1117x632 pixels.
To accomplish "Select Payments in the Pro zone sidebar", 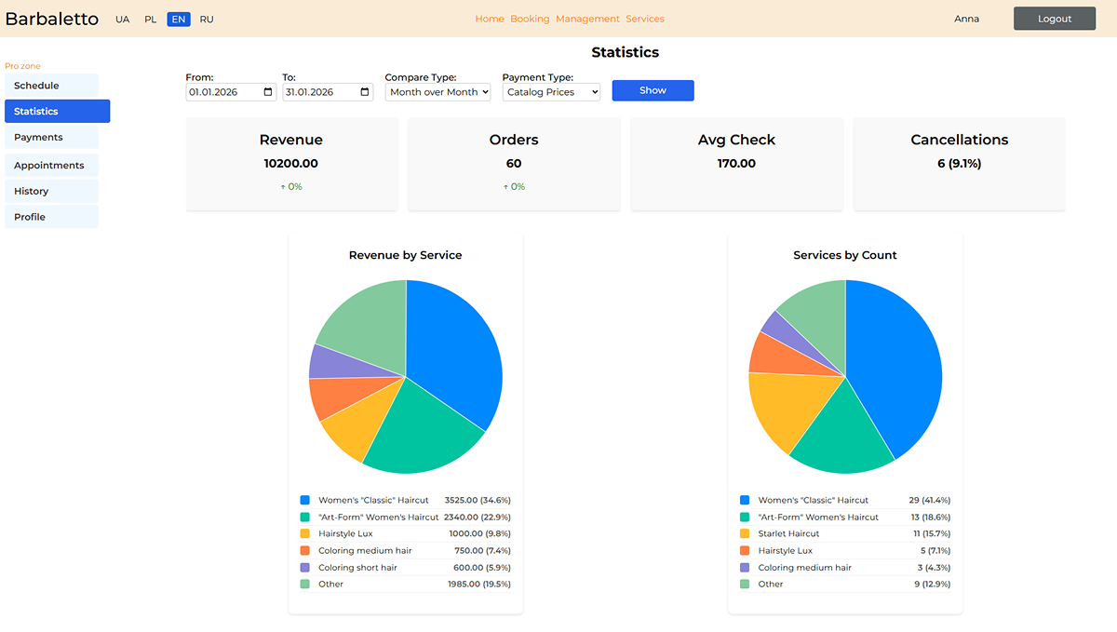I will [x=51, y=138].
